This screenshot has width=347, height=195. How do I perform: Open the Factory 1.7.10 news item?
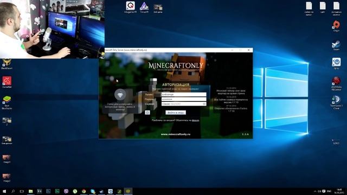tap(231, 108)
